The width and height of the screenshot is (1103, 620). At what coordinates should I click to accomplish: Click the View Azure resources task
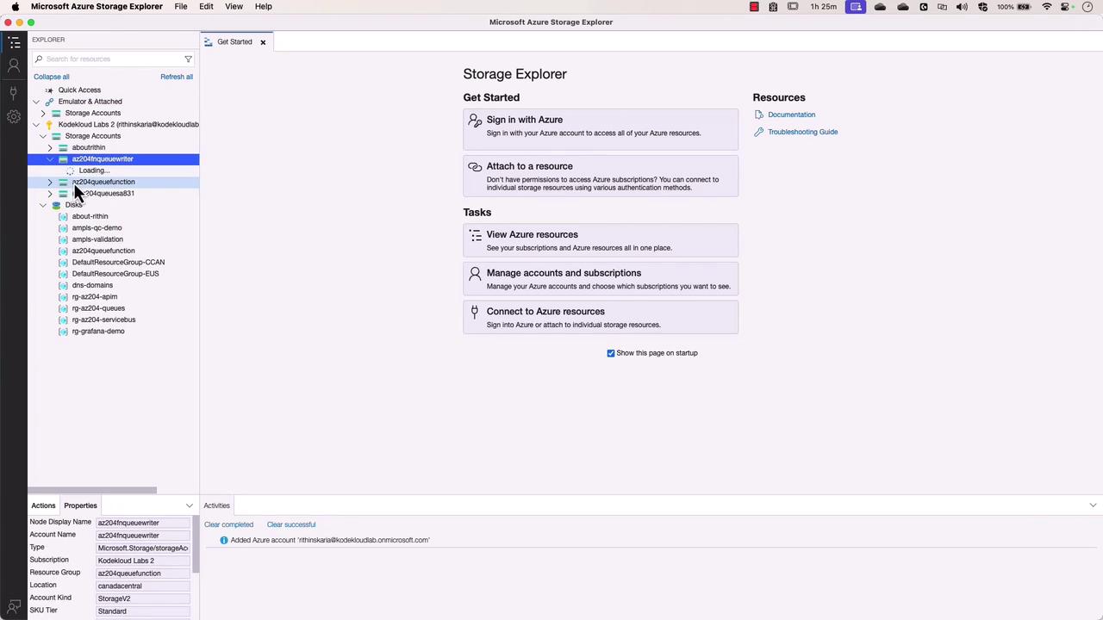click(x=601, y=241)
